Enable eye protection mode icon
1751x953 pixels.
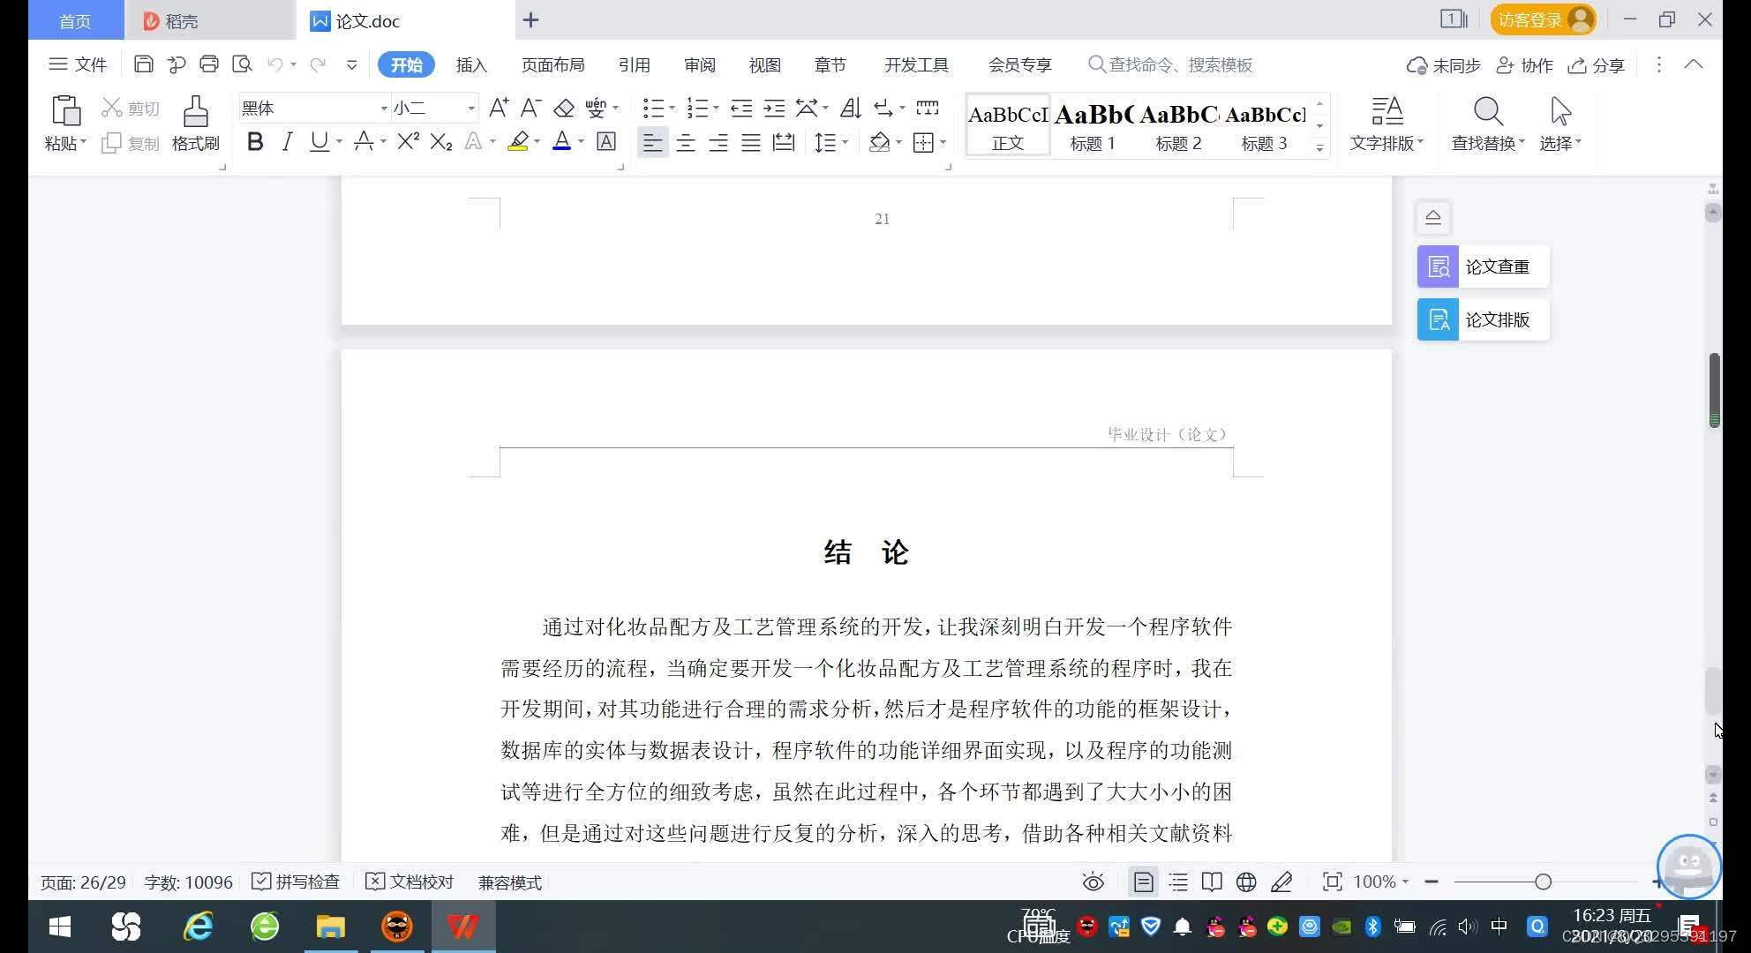tap(1093, 882)
